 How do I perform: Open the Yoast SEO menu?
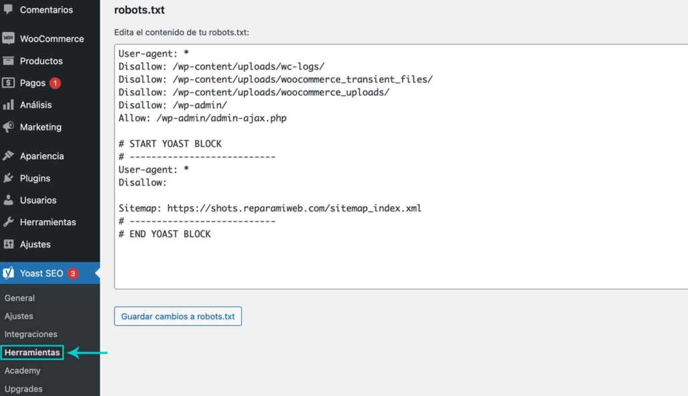(41, 273)
